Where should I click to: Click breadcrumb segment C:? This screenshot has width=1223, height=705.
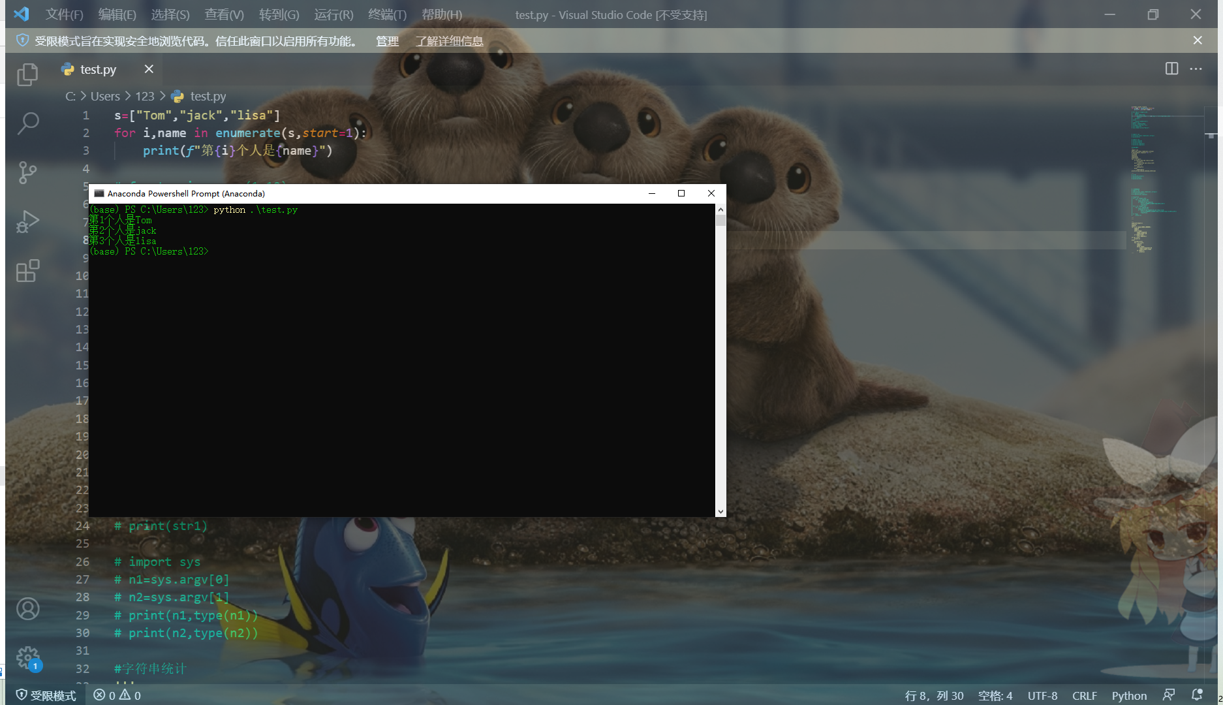click(x=70, y=96)
